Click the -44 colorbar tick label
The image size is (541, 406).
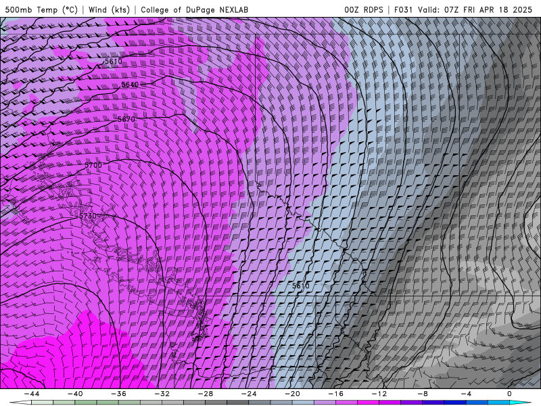(32, 394)
